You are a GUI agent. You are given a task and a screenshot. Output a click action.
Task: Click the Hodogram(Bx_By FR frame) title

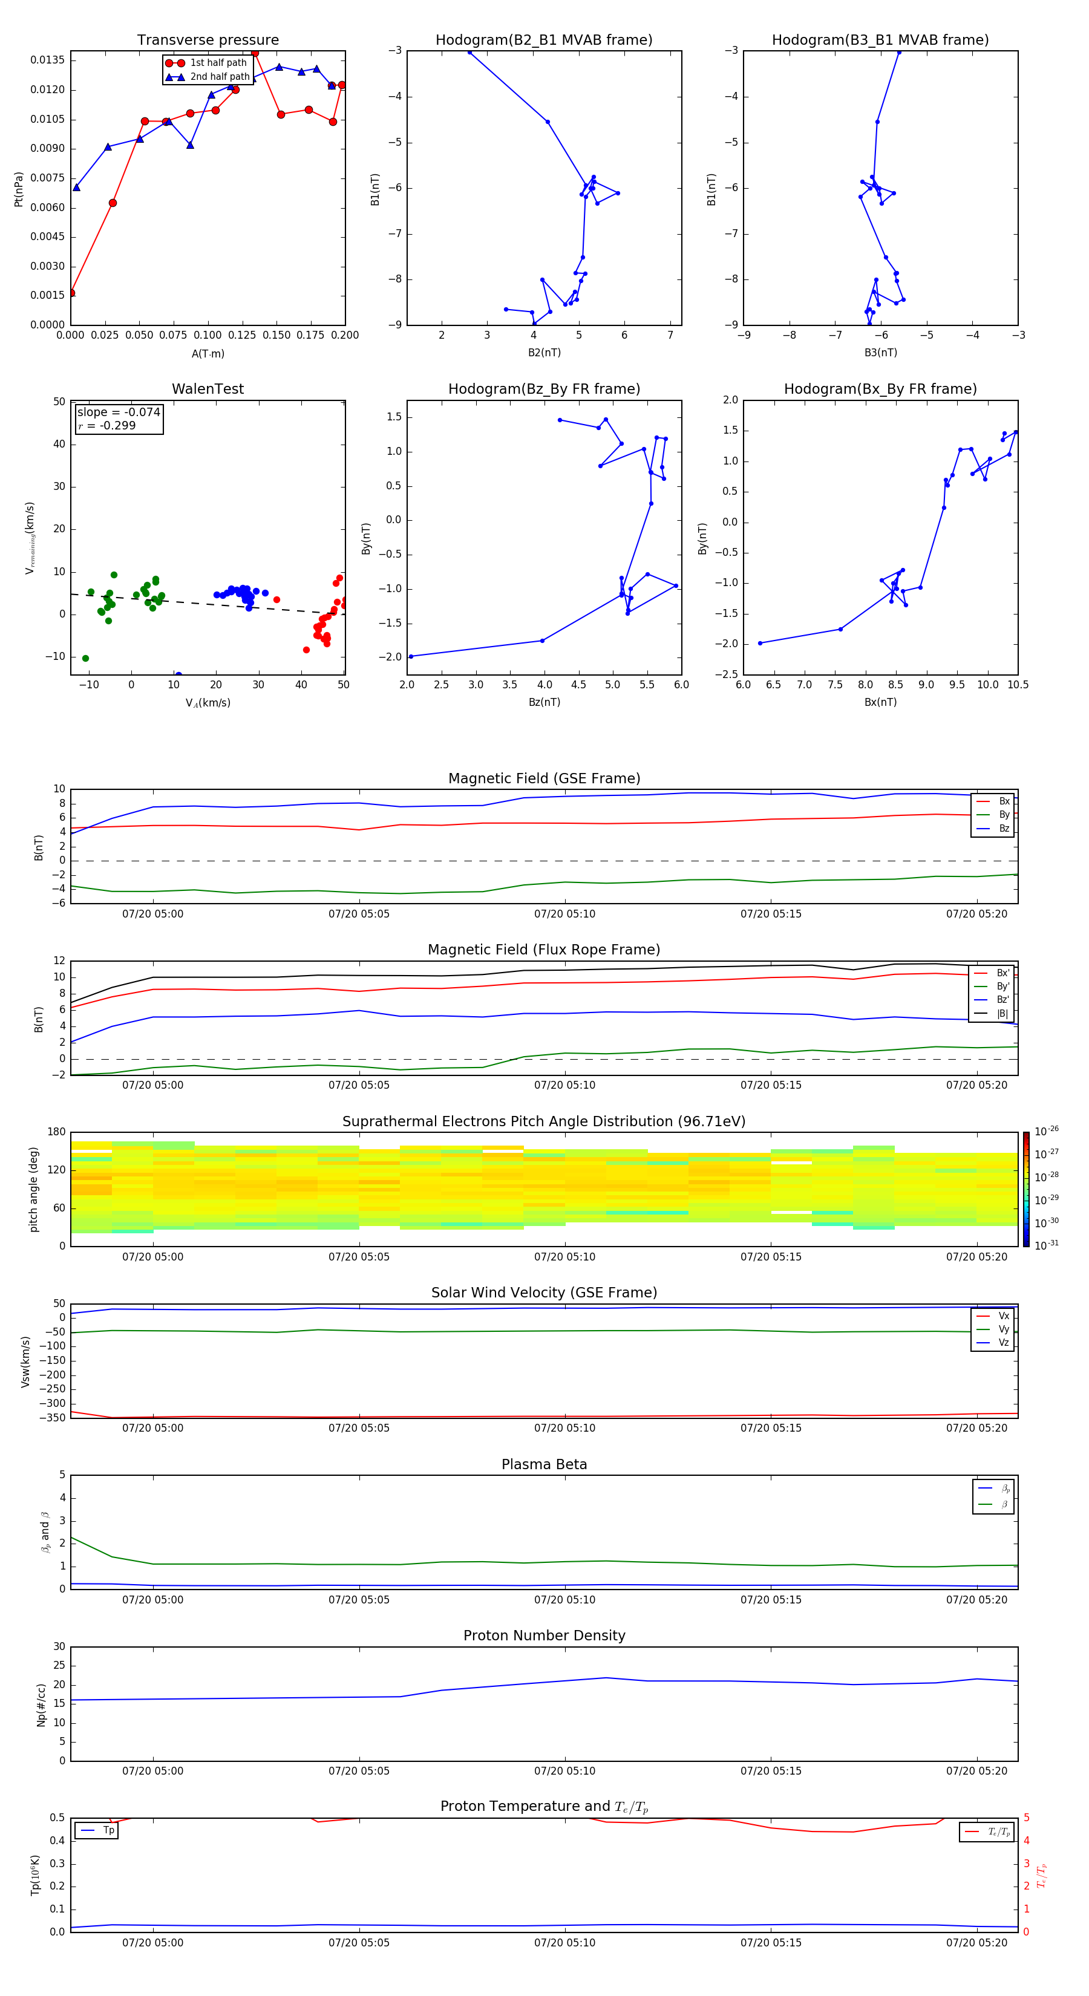point(880,389)
